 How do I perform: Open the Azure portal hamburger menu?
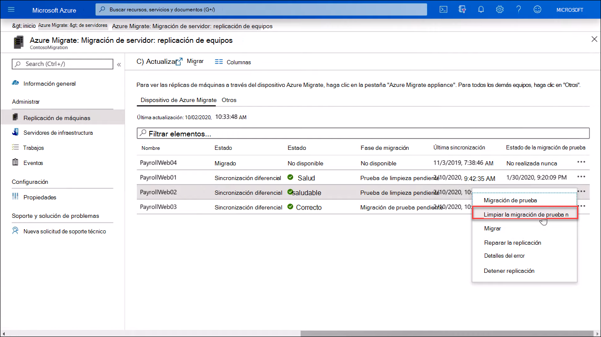point(11,9)
